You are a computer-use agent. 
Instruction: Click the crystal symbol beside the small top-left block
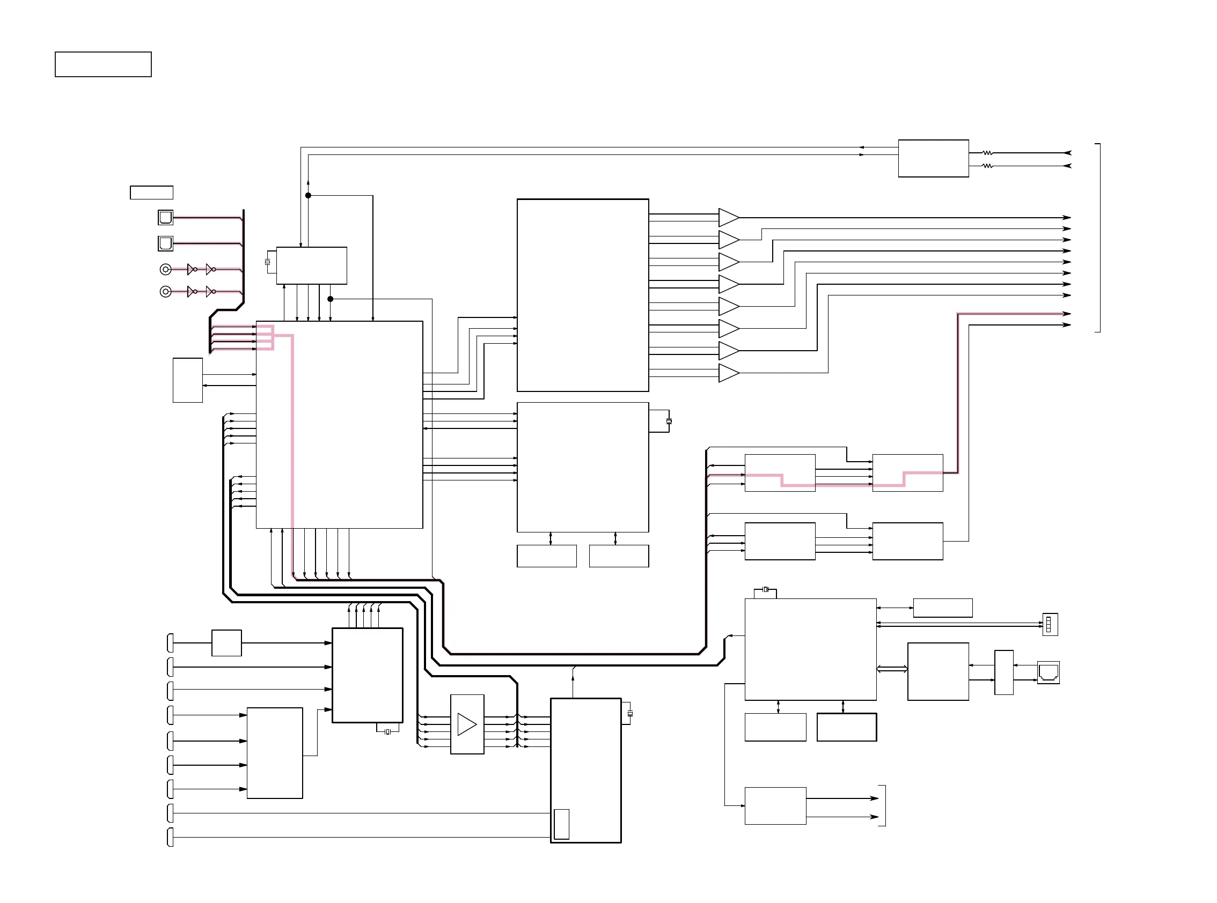tap(267, 262)
